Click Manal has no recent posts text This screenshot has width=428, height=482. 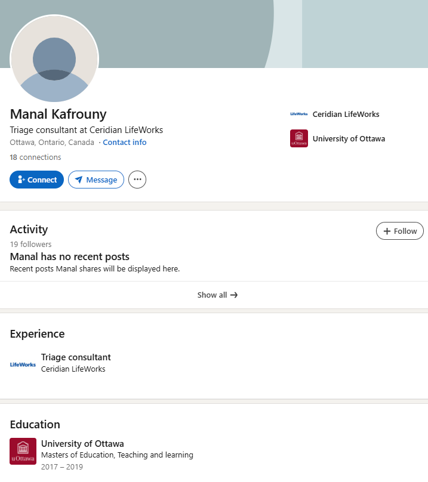point(69,257)
